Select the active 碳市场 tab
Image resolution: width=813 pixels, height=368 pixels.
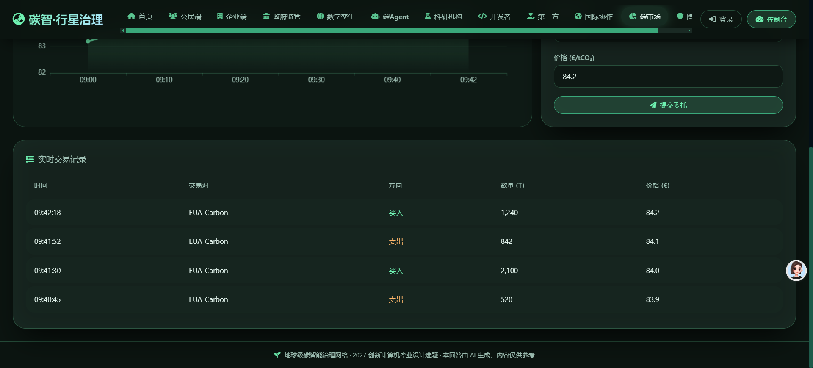(644, 16)
